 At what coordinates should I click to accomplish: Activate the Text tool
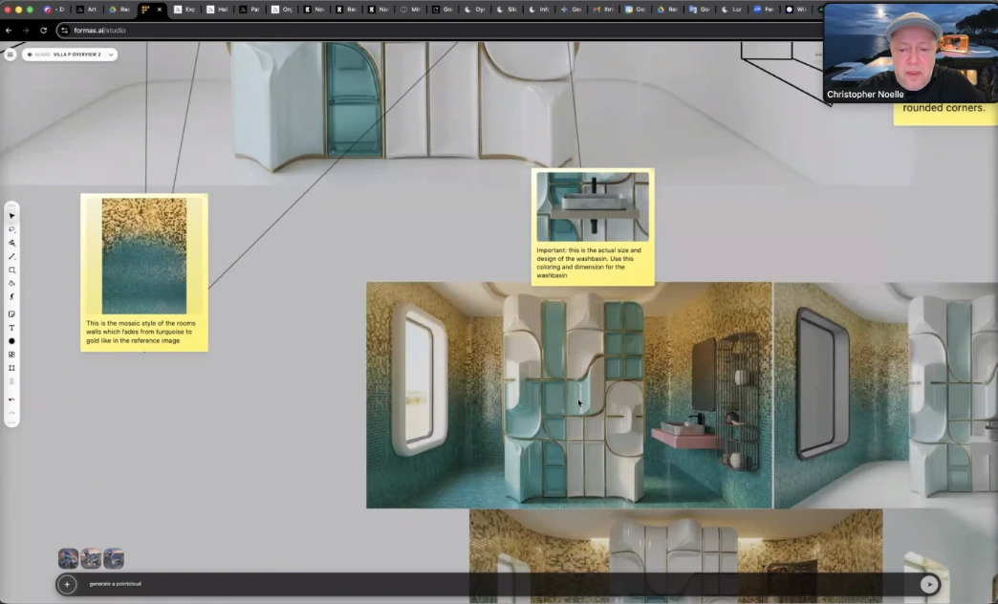(11, 327)
